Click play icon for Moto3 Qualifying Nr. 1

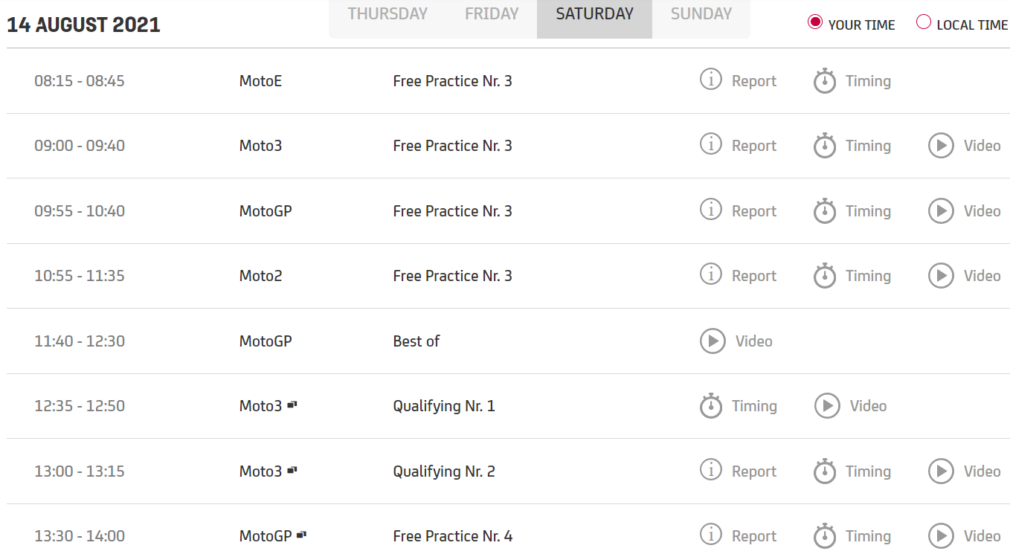827,406
